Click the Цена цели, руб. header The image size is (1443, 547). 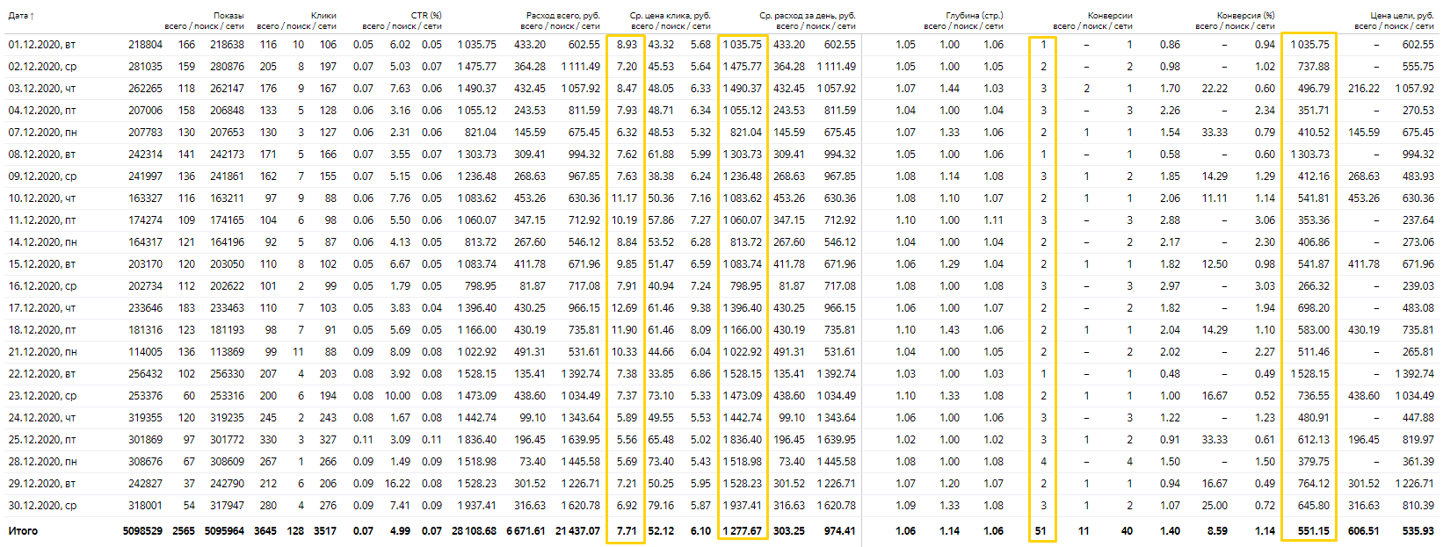pos(1402,16)
